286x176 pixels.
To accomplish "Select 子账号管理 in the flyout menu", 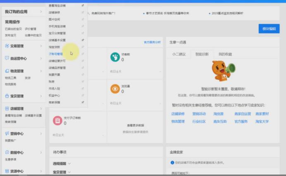I will [56, 54].
